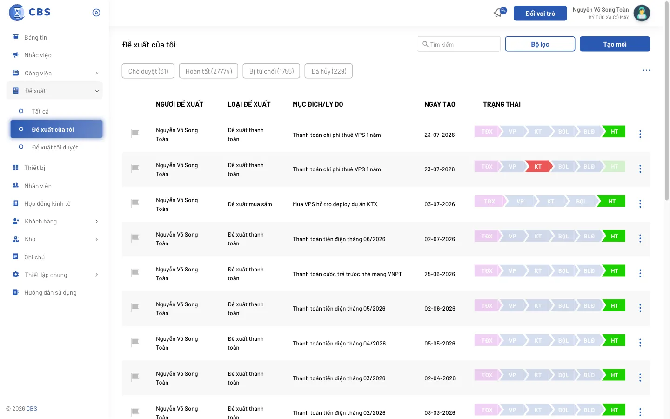The width and height of the screenshot is (670, 419).
Task: Open the notification bell icon
Action: (x=499, y=13)
